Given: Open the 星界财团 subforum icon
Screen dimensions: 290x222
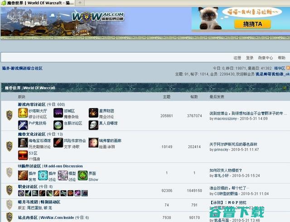Looking at the screenshot, I should click(x=93, y=113).
